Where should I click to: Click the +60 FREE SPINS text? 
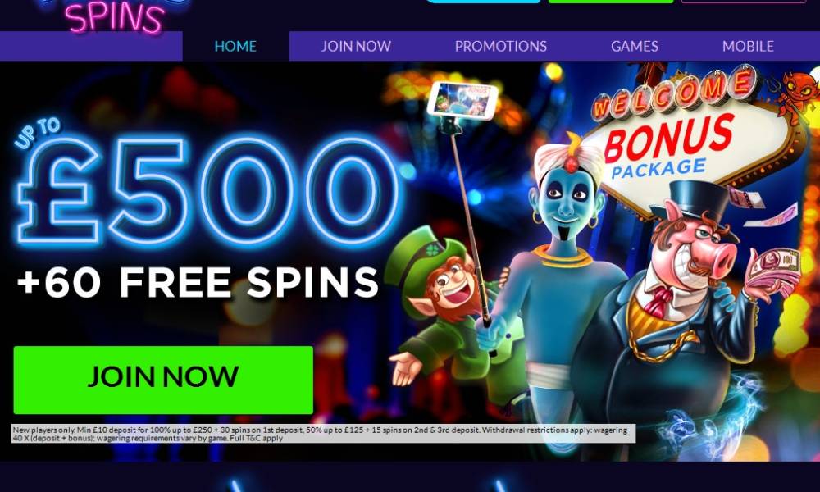click(198, 282)
